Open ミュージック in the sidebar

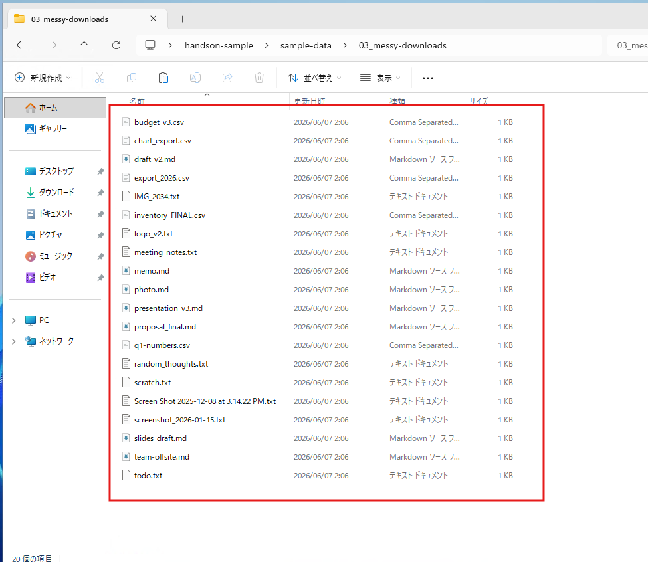coord(55,256)
